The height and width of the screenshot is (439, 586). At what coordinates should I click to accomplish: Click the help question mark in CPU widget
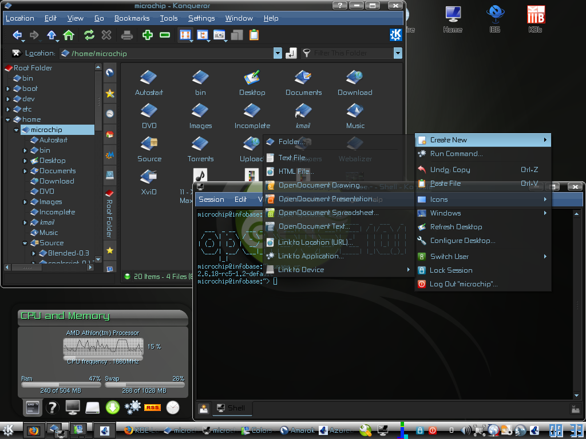52,408
